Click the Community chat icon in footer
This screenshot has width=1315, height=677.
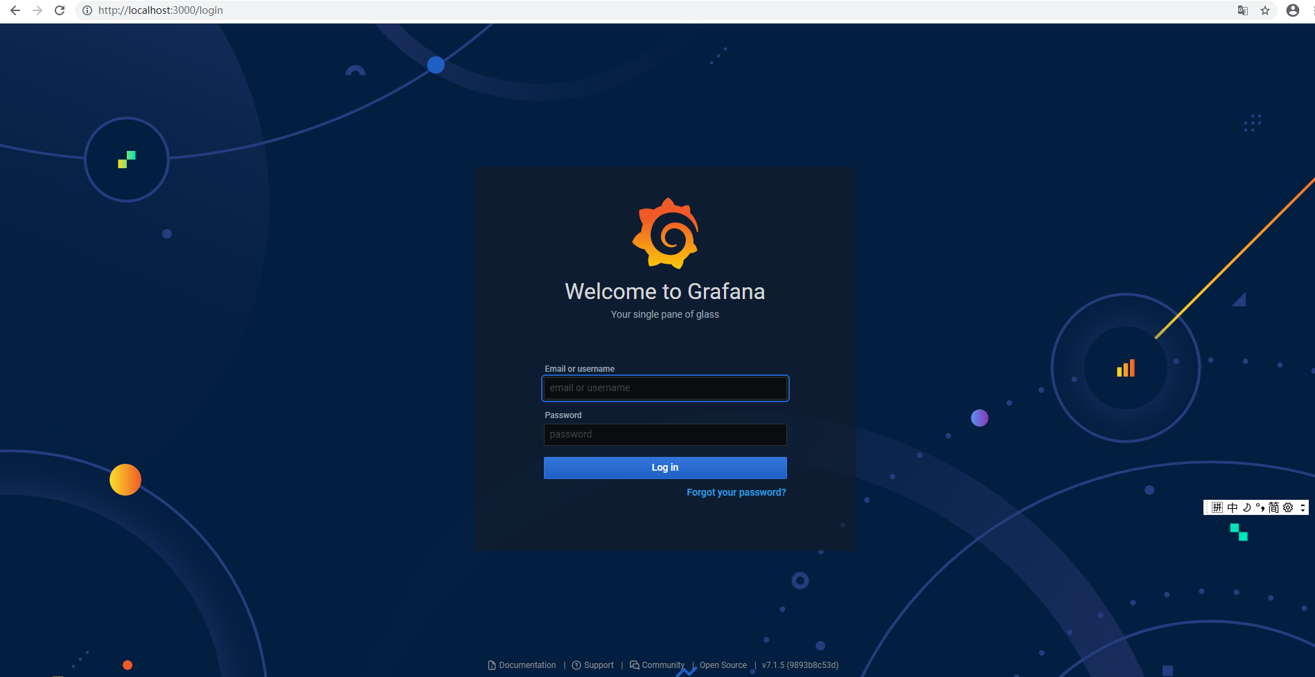[x=635, y=665]
